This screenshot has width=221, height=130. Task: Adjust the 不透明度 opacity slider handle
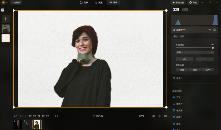coord(213,48)
